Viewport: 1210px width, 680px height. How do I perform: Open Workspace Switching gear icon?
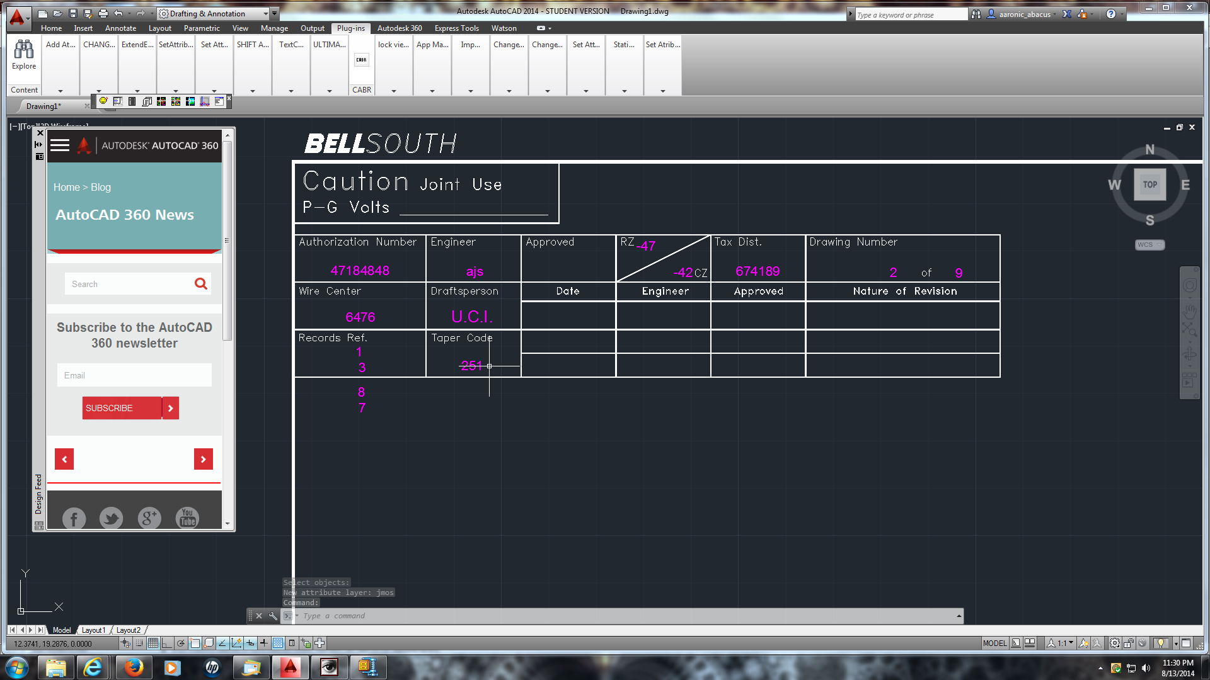(1114, 643)
